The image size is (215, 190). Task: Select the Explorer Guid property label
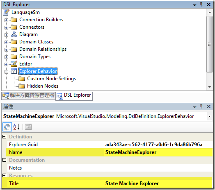(x=23, y=145)
